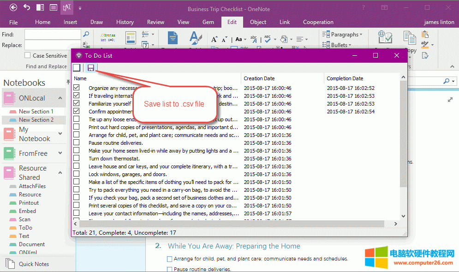
Task: Collapse the ONLocal notebook
Action: coord(60,98)
